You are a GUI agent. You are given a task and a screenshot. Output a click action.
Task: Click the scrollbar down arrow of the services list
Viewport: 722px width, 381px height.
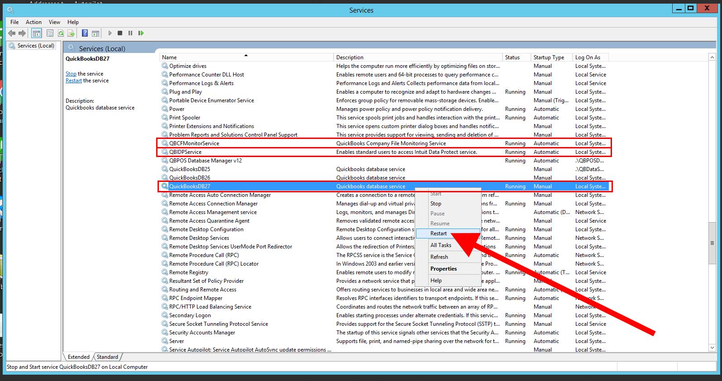tap(712, 348)
